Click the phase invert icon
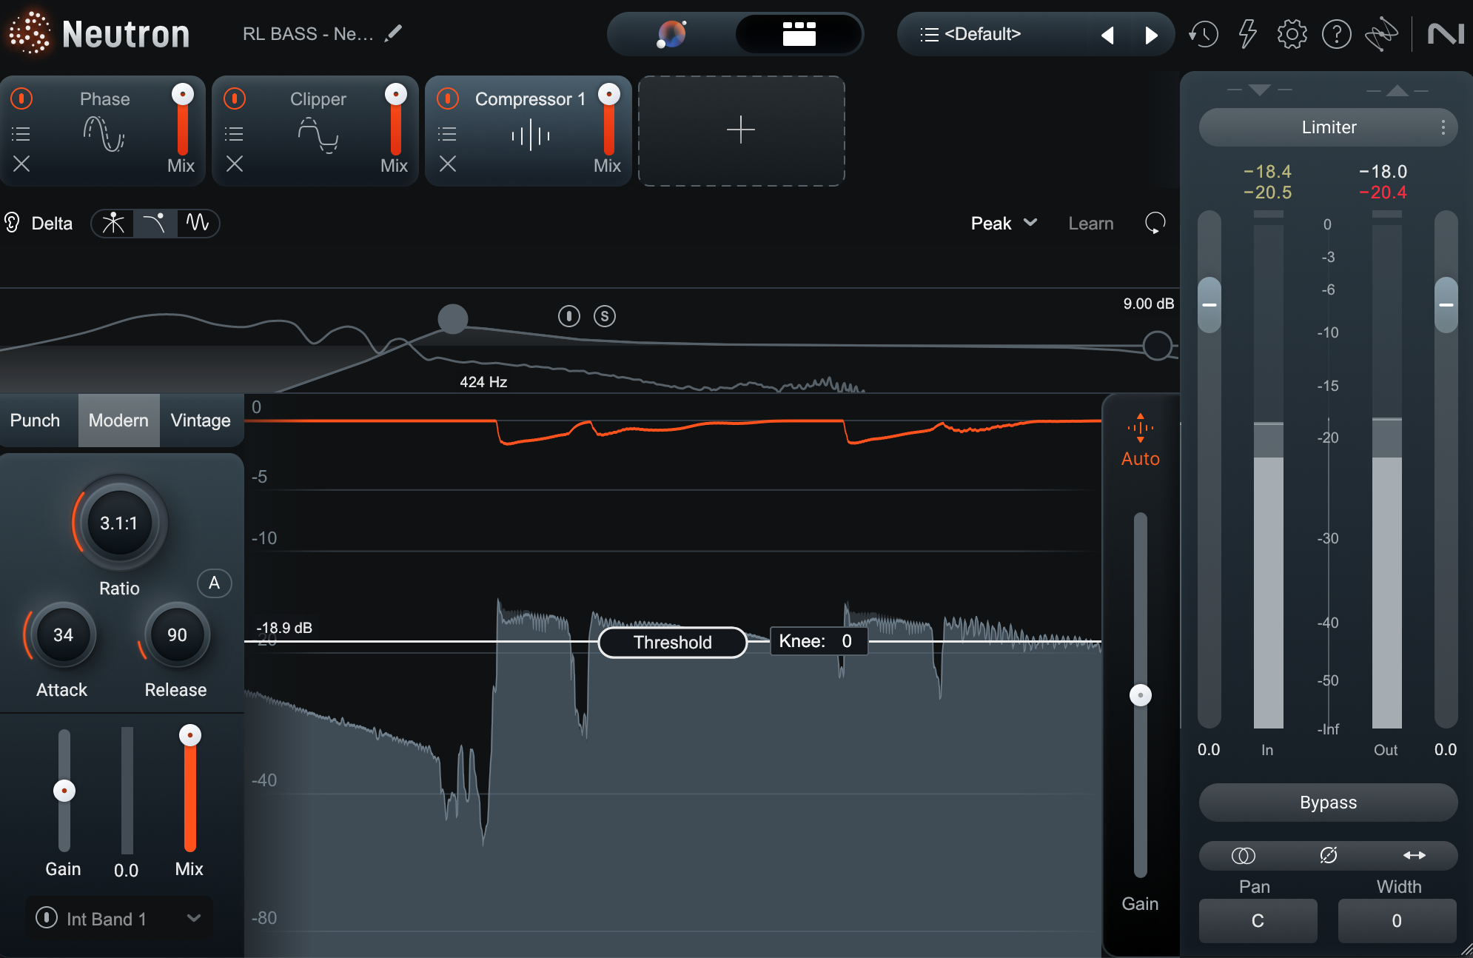The width and height of the screenshot is (1473, 958). coord(1329,856)
